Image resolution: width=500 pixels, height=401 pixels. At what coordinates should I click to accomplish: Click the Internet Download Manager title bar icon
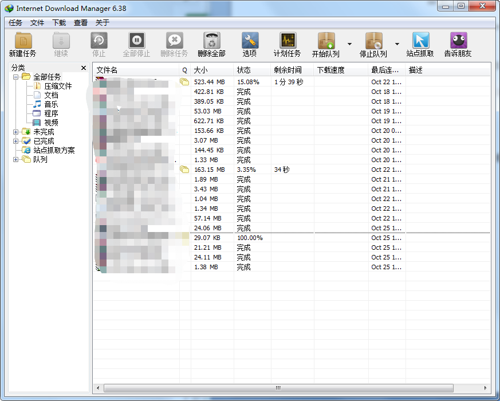point(9,8)
